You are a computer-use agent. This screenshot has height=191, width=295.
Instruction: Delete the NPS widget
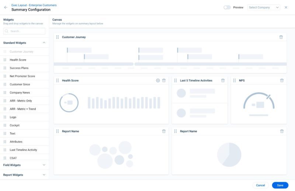(282, 81)
